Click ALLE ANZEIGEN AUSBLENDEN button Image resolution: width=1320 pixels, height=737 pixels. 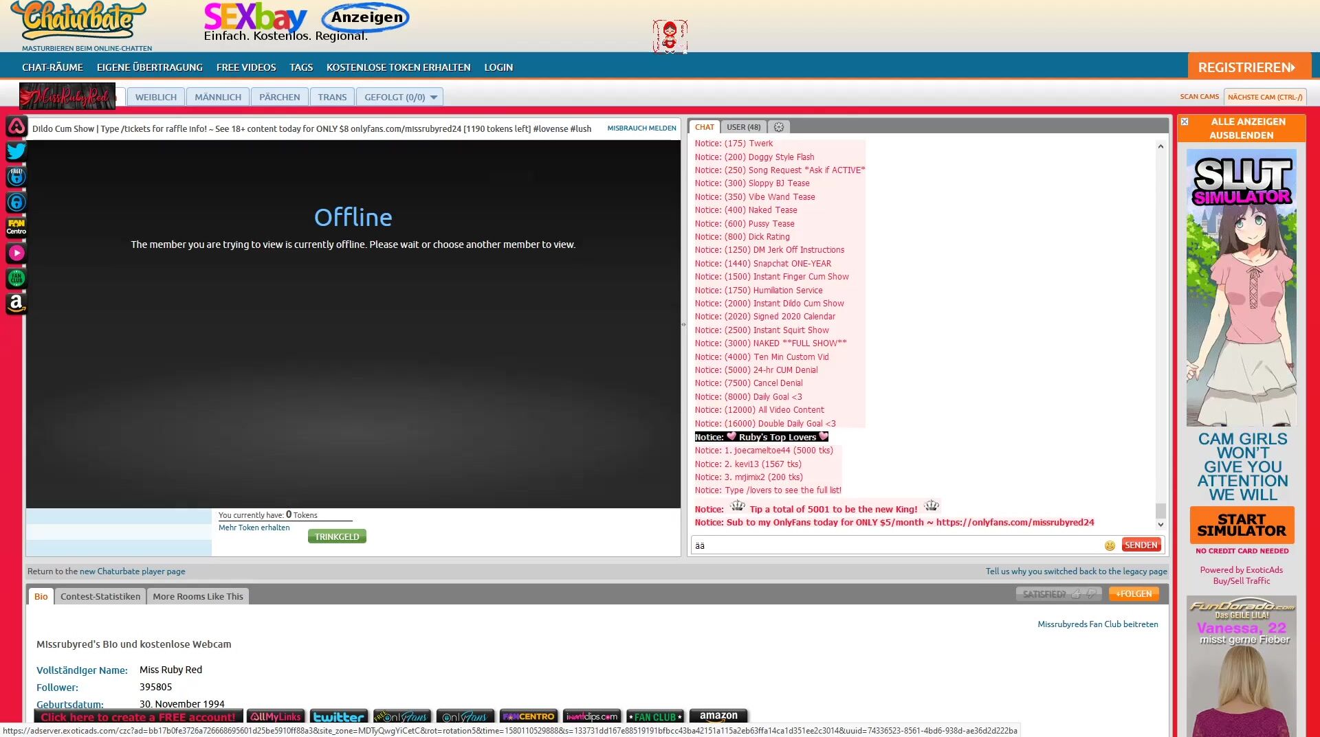pyautogui.click(x=1242, y=128)
